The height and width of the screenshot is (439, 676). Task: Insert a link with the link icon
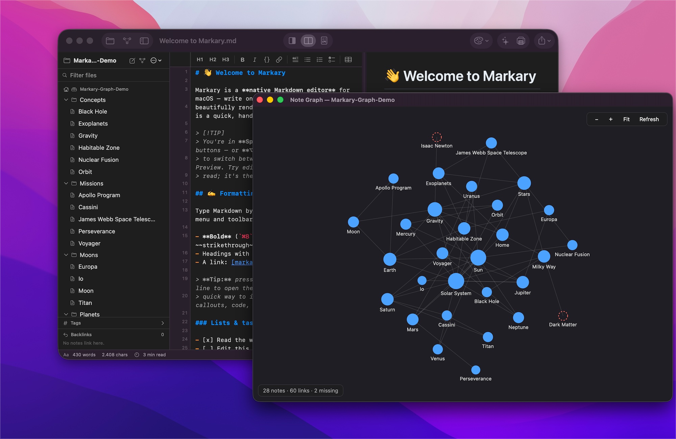tap(279, 59)
